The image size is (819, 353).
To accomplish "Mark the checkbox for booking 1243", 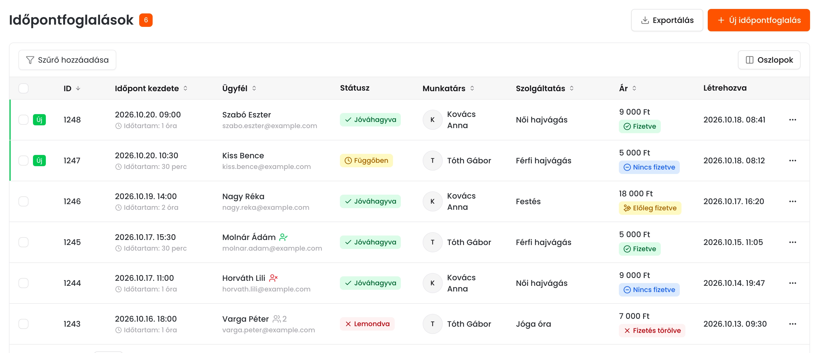I will point(23,324).
